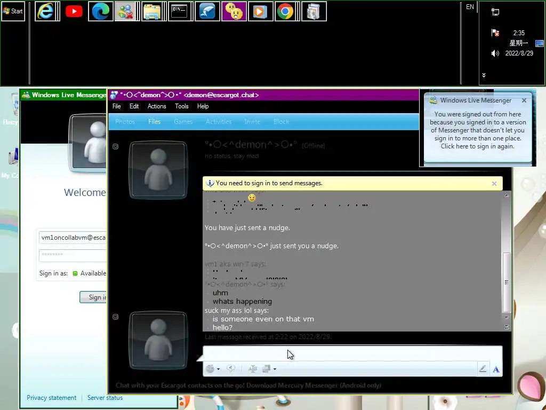Viewport: 546px width, 410px height.
Task: Open the "Sign in as" Available status dropdown
Action: pos(90,273)
